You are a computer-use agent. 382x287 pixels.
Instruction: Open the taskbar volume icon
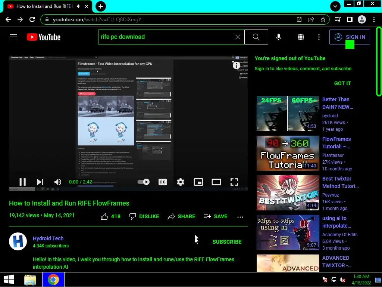[x=342, y=280]
